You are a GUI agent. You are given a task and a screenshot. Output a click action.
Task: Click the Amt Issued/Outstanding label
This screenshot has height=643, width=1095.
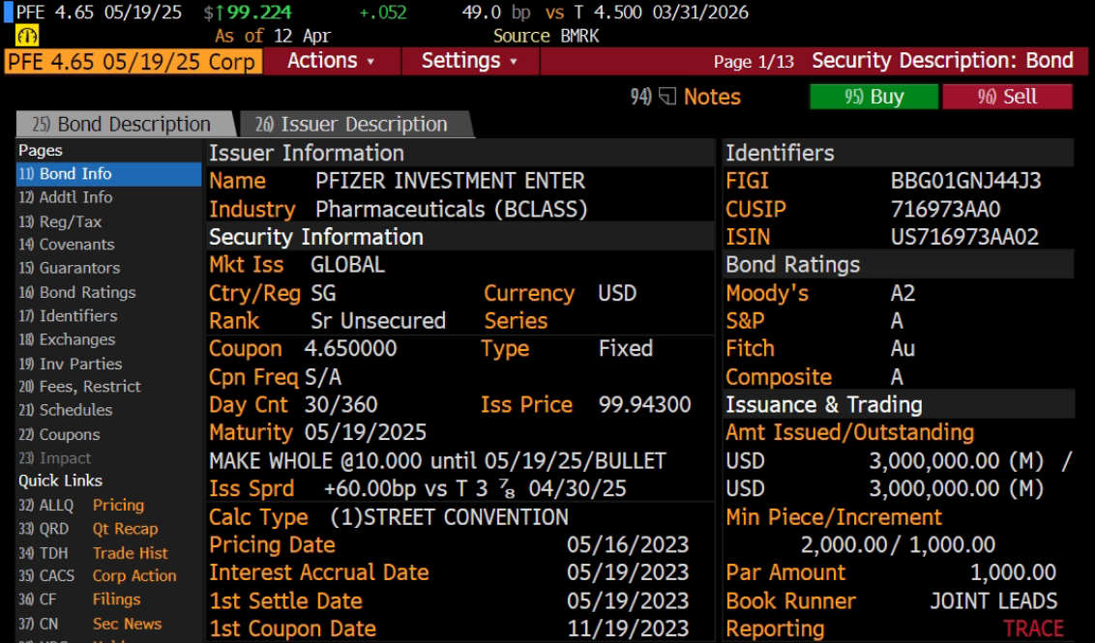pos(850,433)
